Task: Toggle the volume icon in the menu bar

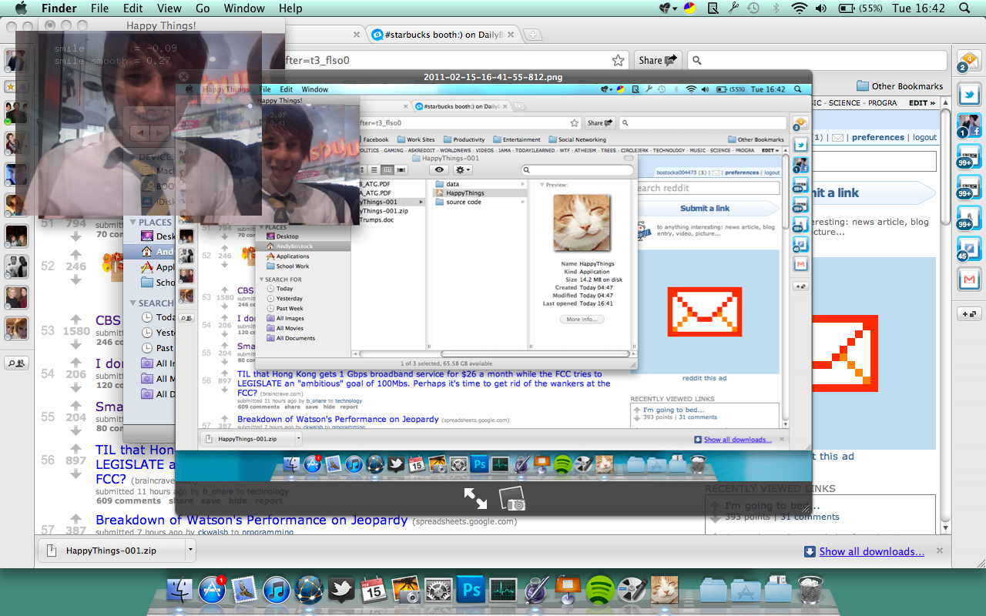Action: [821, 8]
